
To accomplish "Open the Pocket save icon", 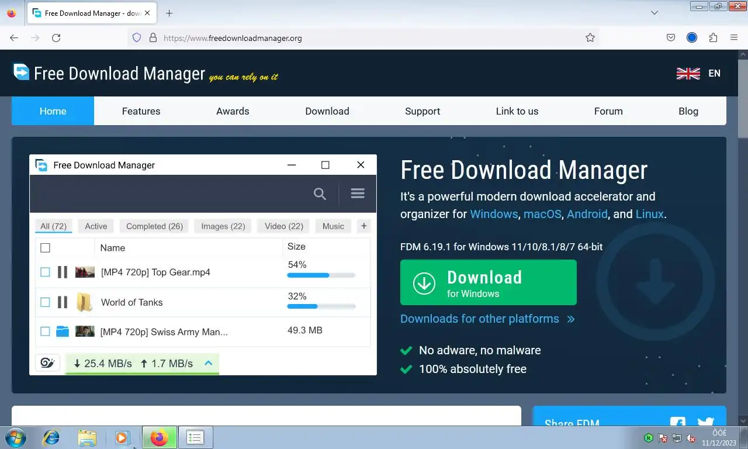I will (x=671, y=37).
